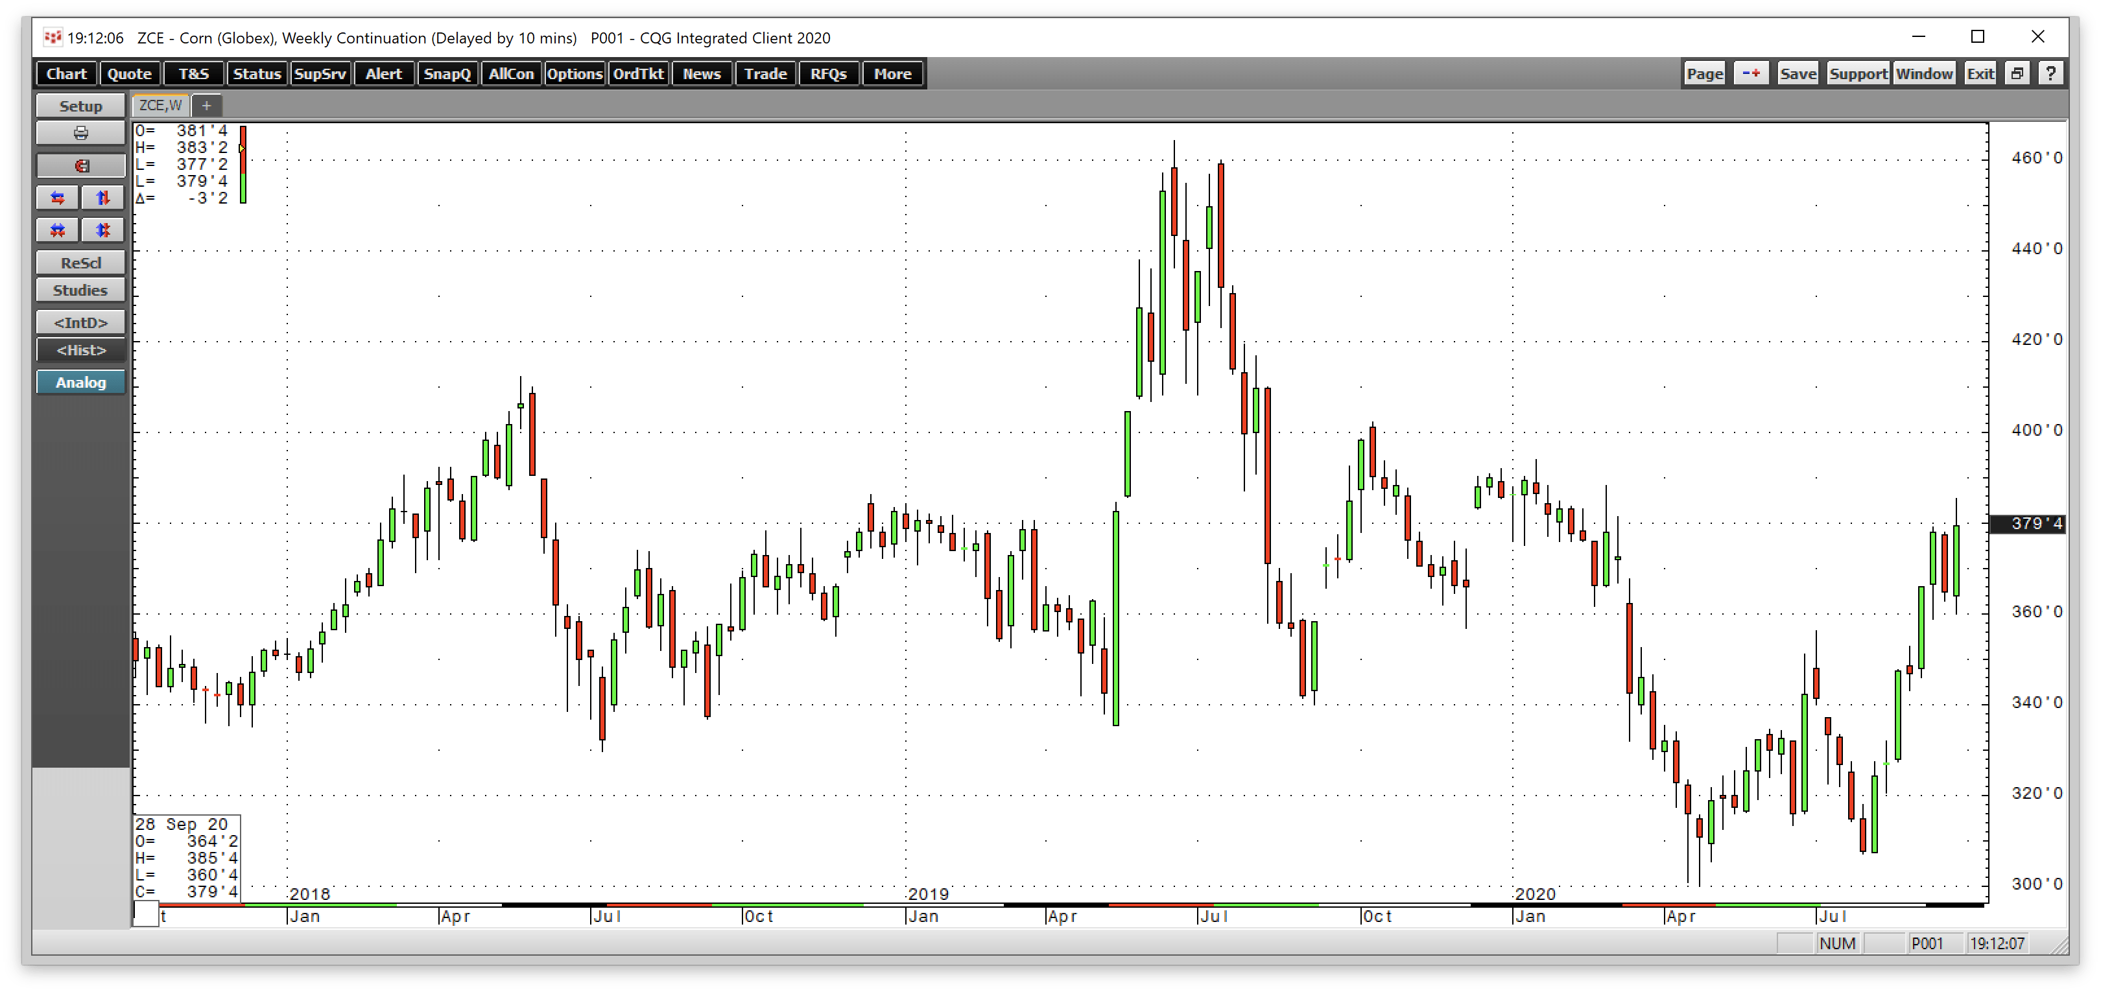Open the Trade toolbar item
The height and width of the screenshot is (992, 2101).
tap(765, 73)
